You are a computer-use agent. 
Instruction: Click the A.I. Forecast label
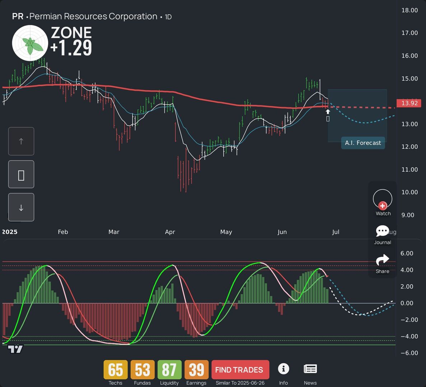363,143
